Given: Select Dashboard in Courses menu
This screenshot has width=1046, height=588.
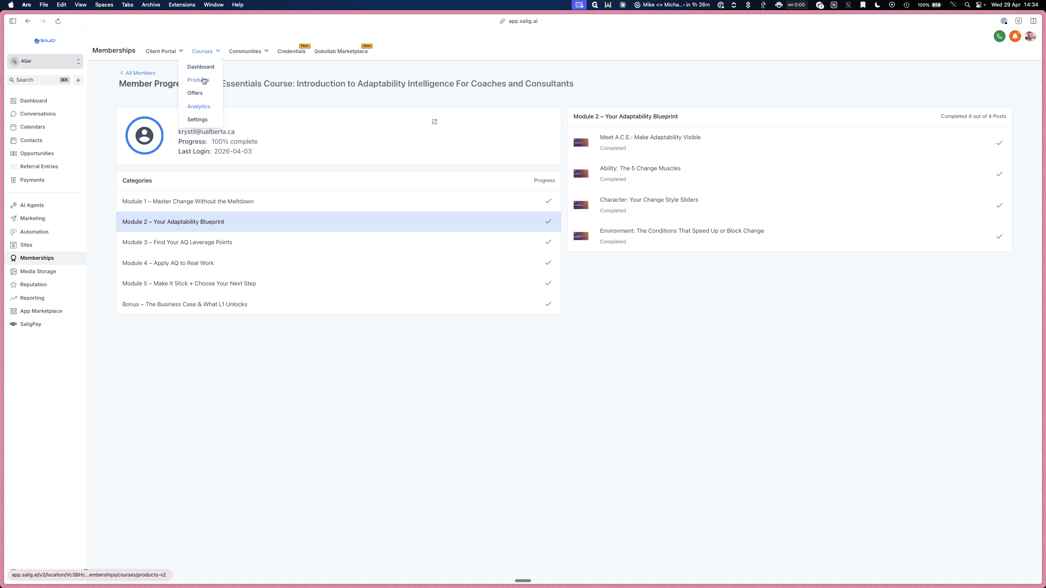Looking at the screenshot, I should point(201,67).
